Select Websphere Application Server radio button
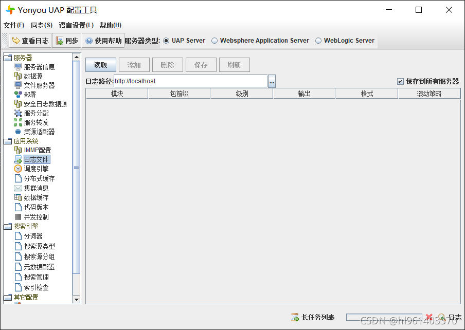The width and height of the screenshot is (465, 330). click(214, 41)
